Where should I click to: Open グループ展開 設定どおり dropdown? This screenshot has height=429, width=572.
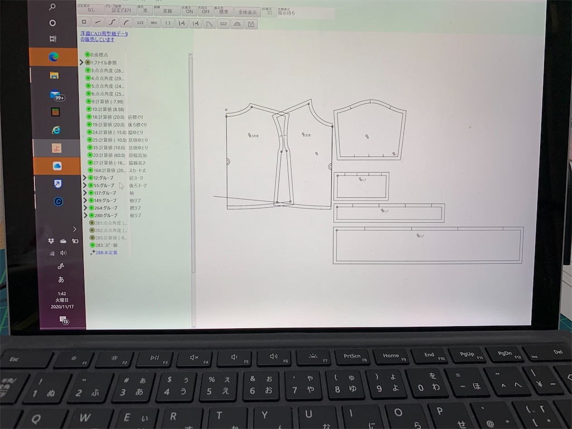[121, 9]
